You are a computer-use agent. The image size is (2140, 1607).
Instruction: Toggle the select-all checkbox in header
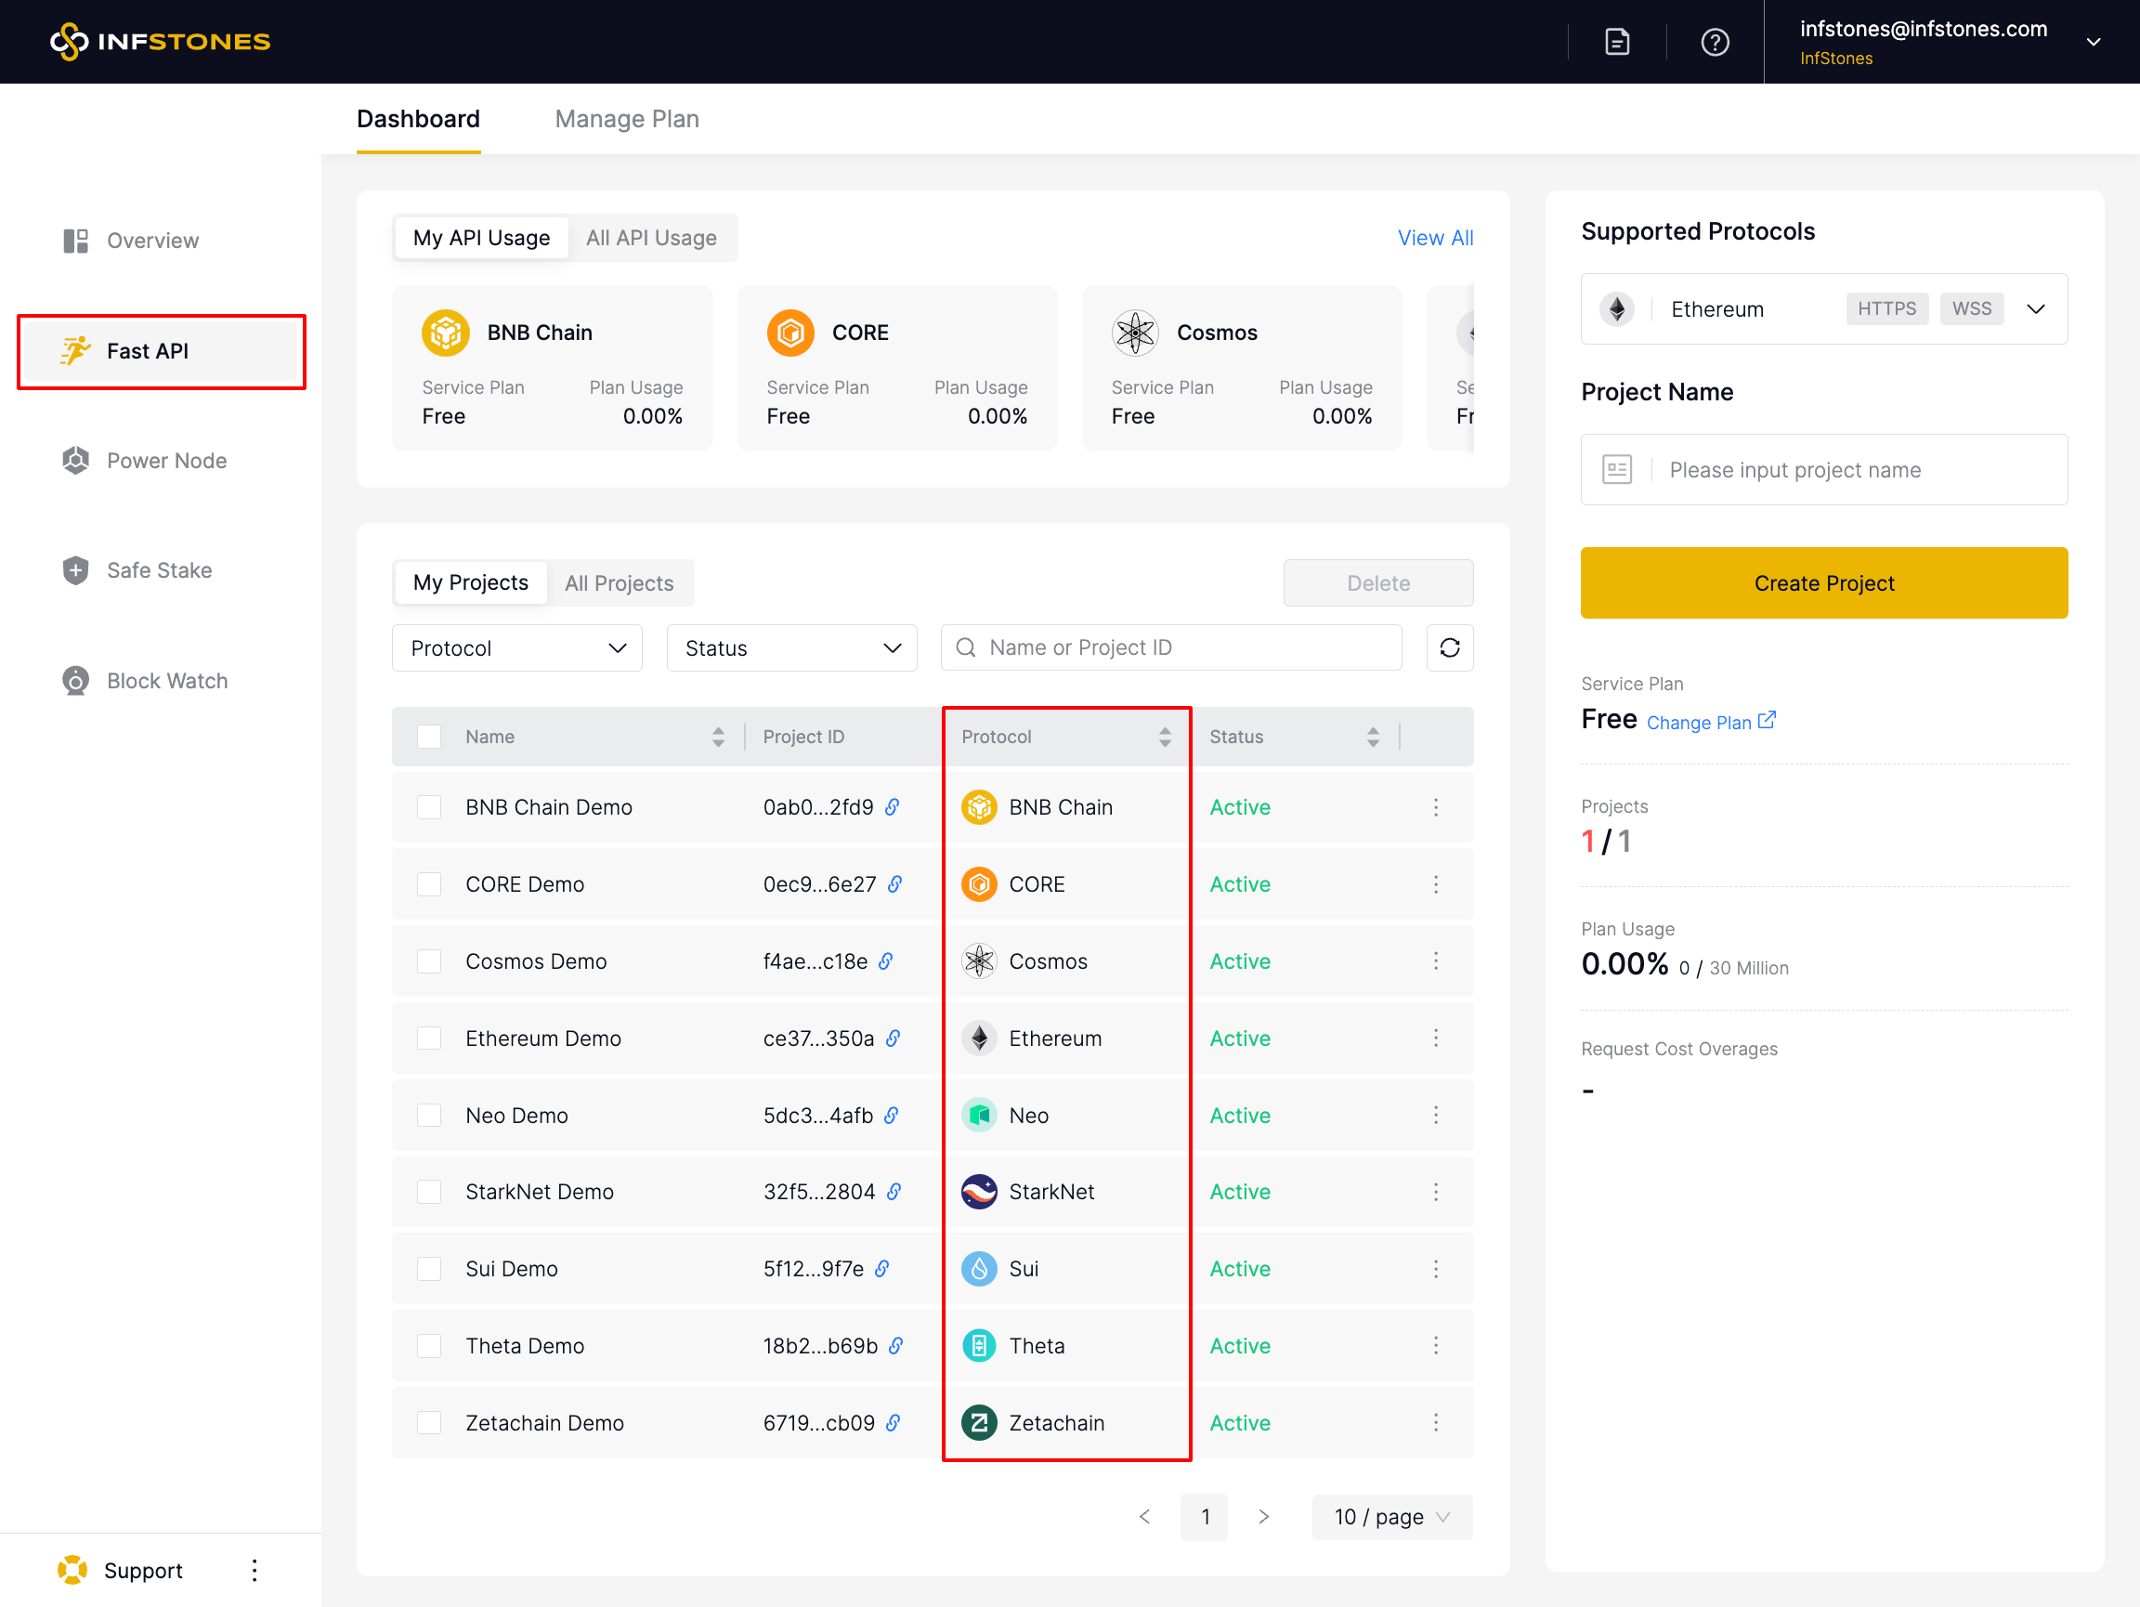pyautogui.click(x=428, y=737)
